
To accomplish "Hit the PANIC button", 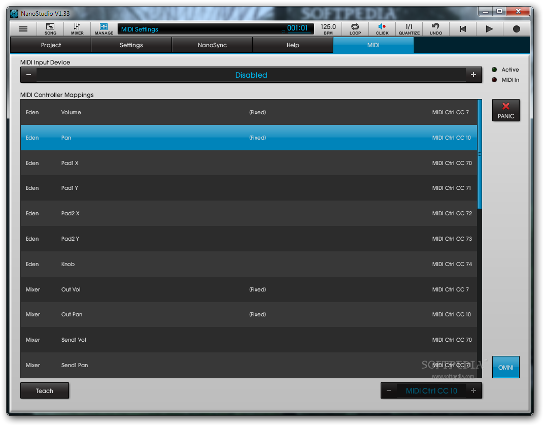I will point(505,110).
